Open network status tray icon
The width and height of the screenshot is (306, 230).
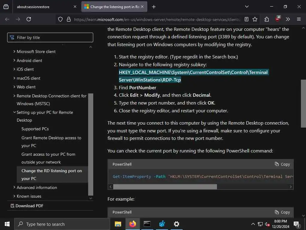(x=260, y=224)
